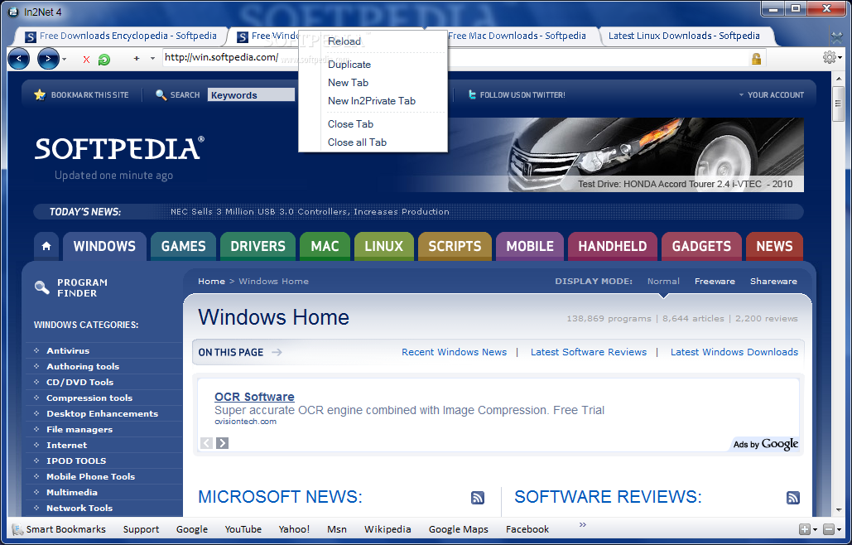Image resolution: width=852 pixels, height=545 pixels.
Task: Show next ad with right arrow
Action: pyautogui.click(x=222, y=443)
